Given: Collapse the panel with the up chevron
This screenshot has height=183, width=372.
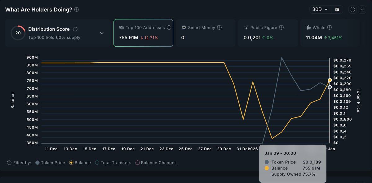Looking at the screenshot, I should [x=362, y=9].
